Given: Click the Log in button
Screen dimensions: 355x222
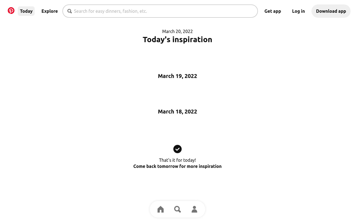Looking at the screenshot, I should 298,11.
